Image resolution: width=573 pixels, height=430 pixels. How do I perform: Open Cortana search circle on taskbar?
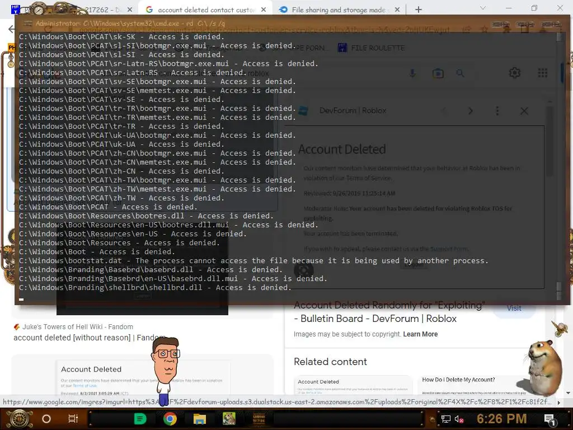point(46,419)
